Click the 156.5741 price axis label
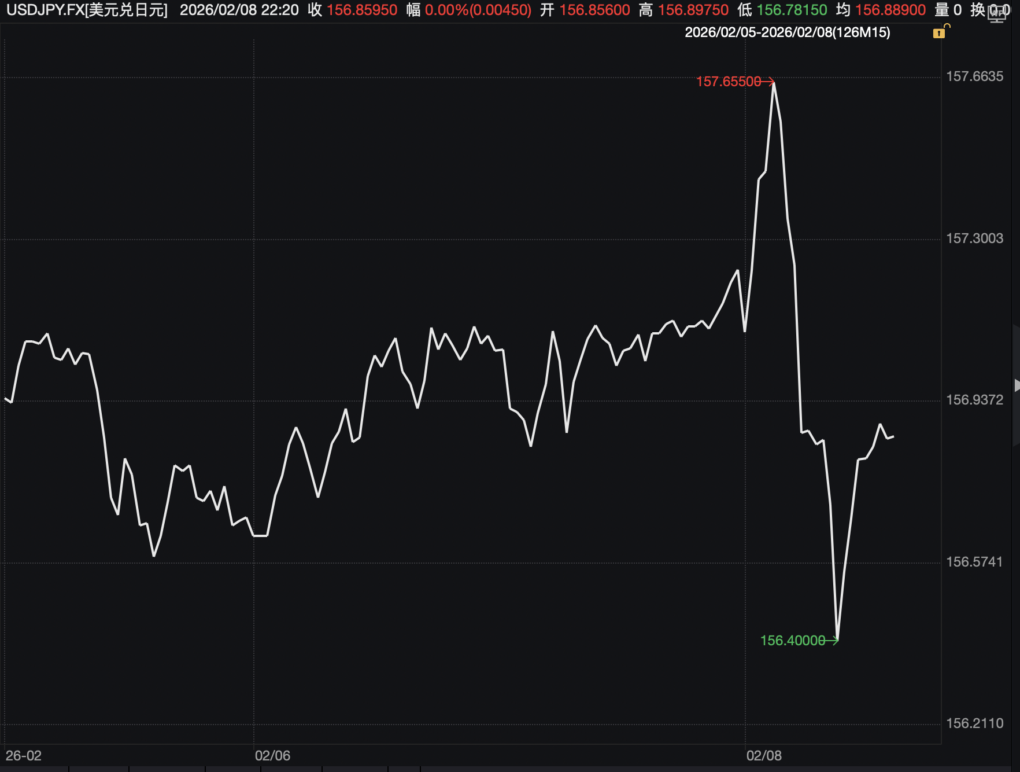 (x=974, y=562)
